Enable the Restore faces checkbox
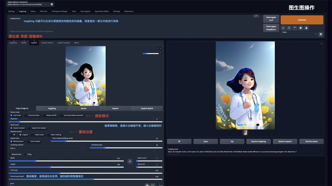The image size is (332, 186). tap(10, 154)
